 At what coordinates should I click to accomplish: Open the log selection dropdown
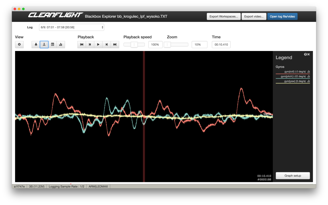click(x=71, y=27)
